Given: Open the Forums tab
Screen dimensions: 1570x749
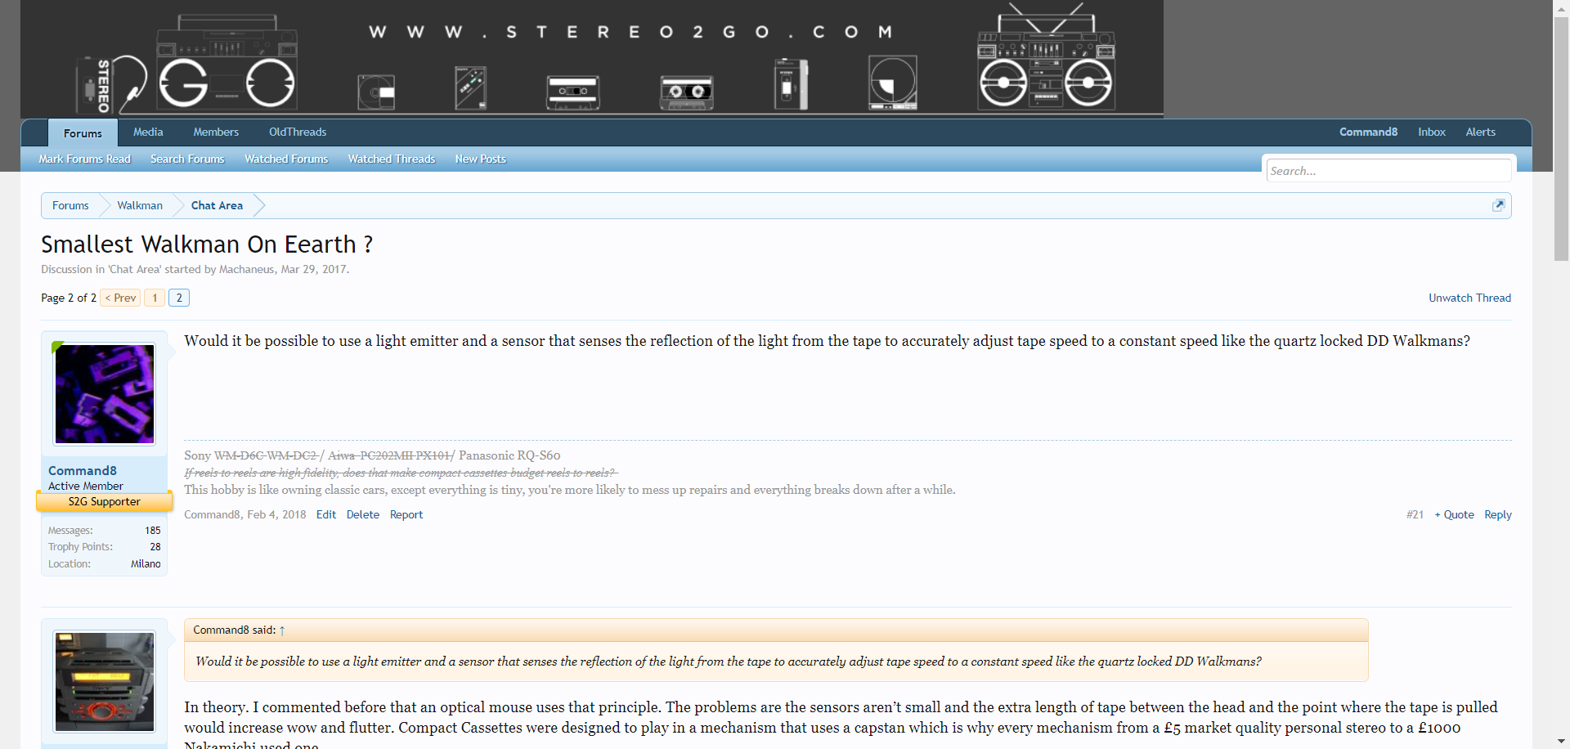Looking at the screenshot, I should point(83,133).
